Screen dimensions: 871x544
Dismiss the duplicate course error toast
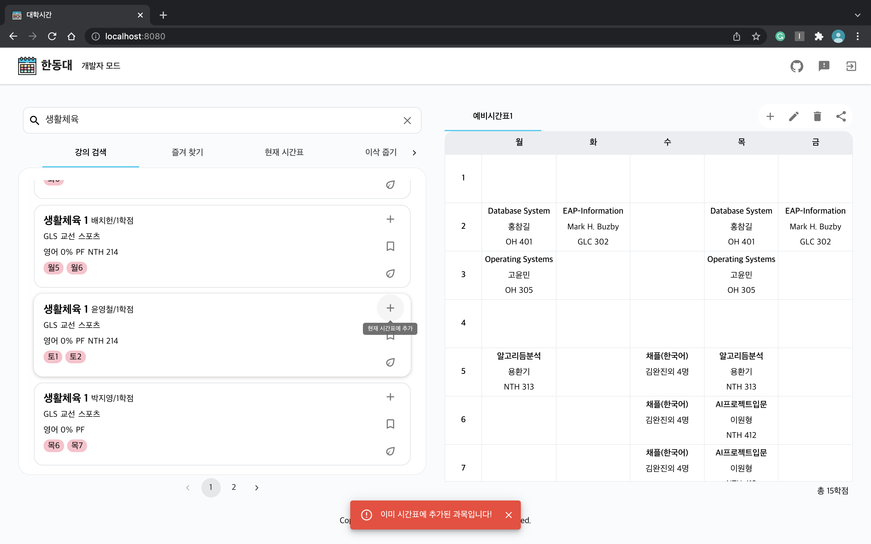click(x=509, y=515)
